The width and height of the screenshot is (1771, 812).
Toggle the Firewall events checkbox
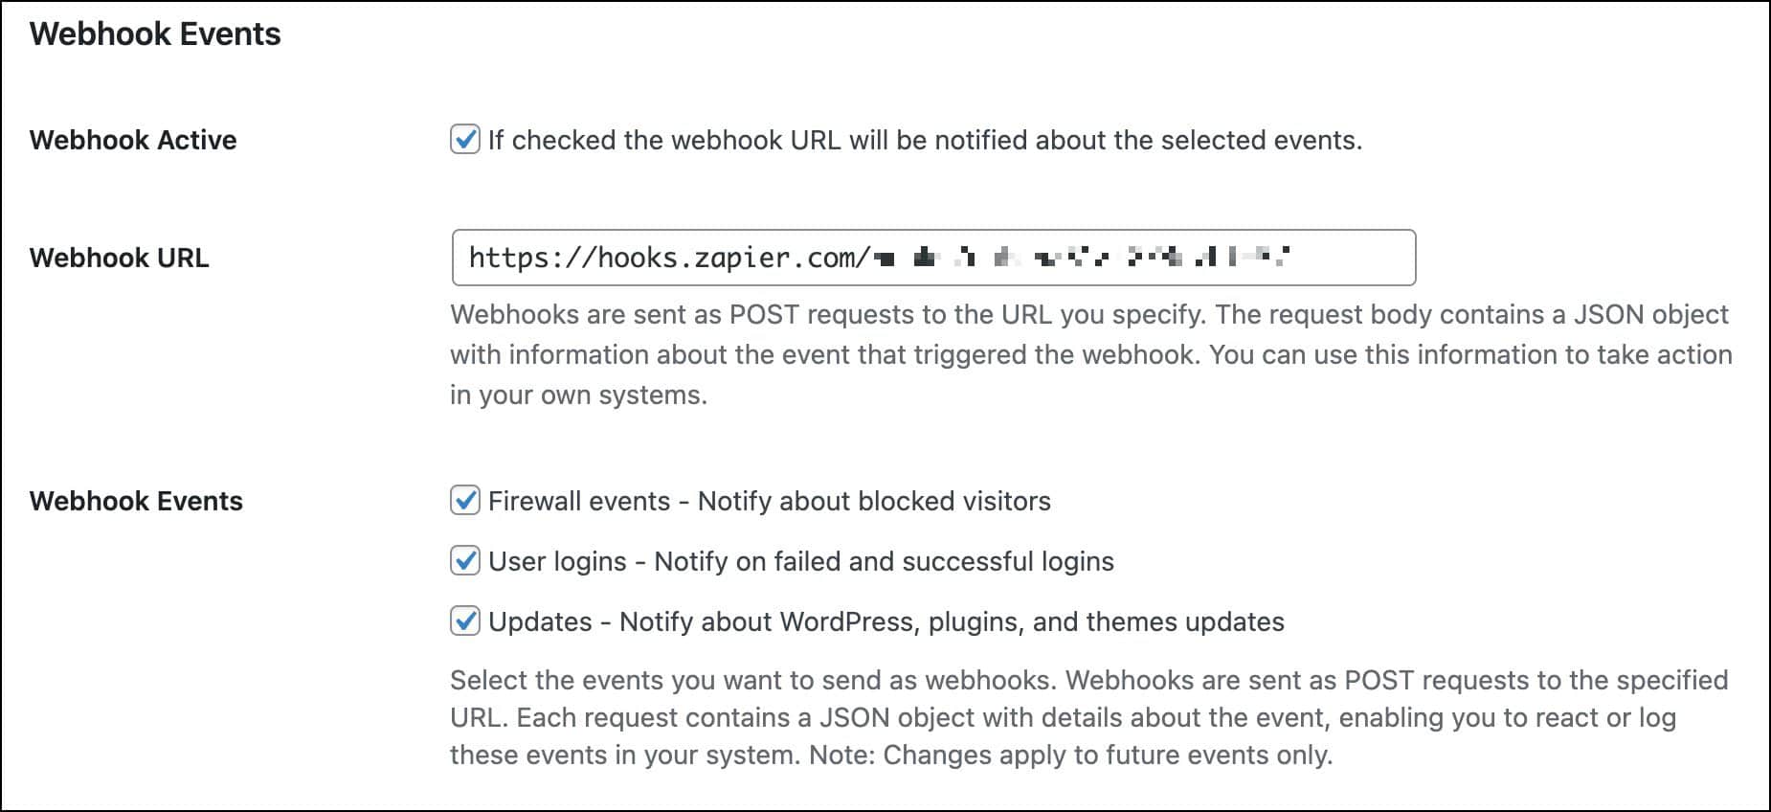(x=466, y=500)
